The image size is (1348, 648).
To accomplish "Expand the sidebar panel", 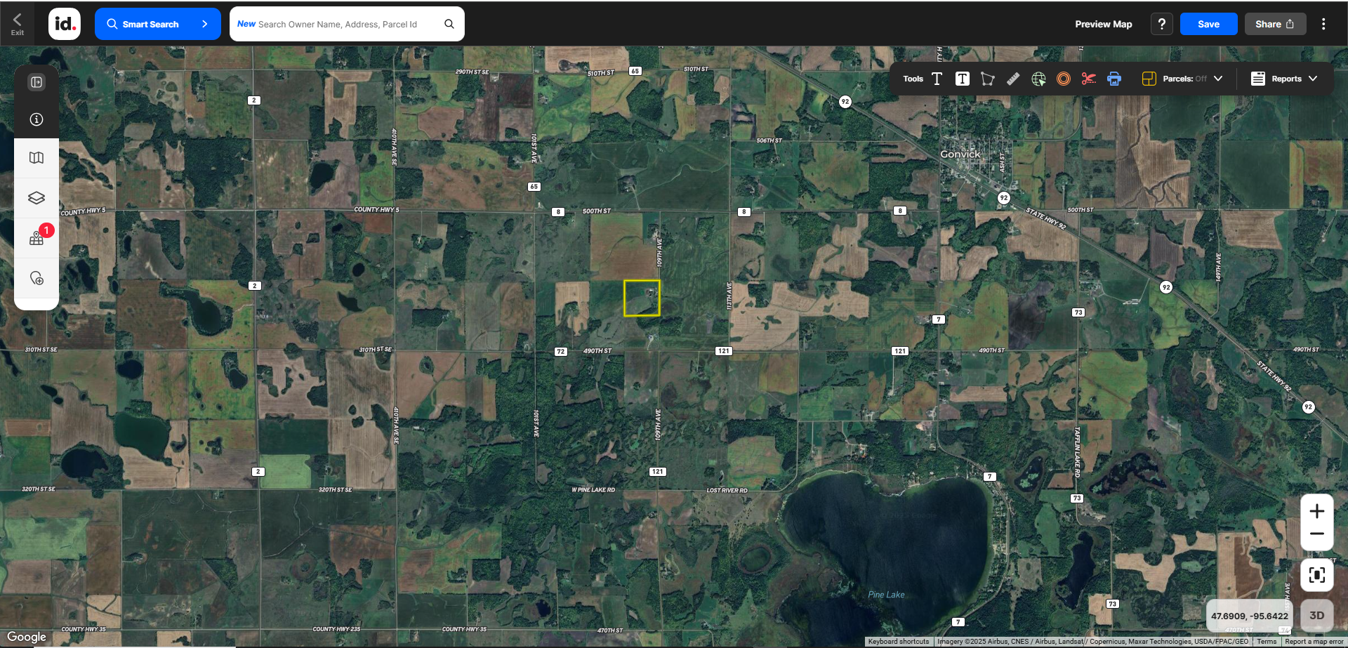I will point(37,82).
